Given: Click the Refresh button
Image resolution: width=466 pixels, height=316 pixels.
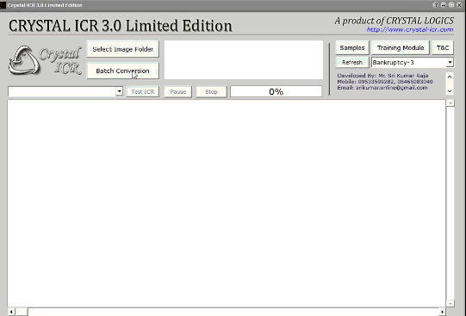Looking at the screenshot, I should [352, 62].
